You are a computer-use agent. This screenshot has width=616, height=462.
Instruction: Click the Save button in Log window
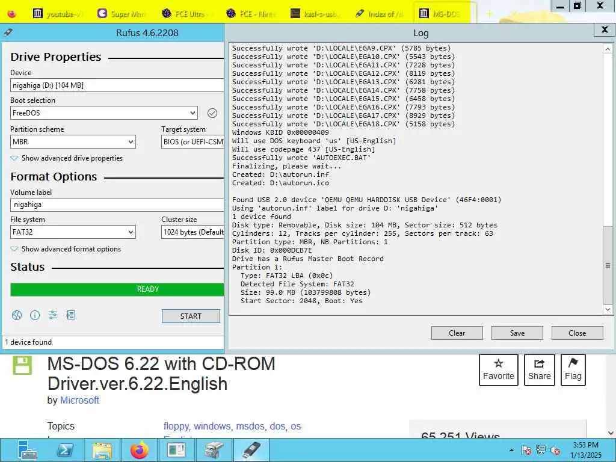pyautogui.click(x=517, y=333)
